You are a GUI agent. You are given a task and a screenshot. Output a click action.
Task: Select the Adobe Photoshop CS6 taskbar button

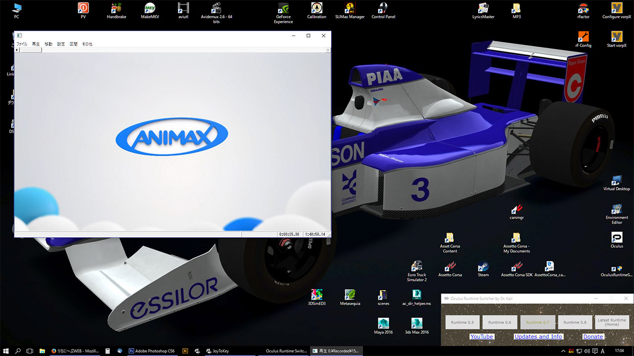click(152, 351)
